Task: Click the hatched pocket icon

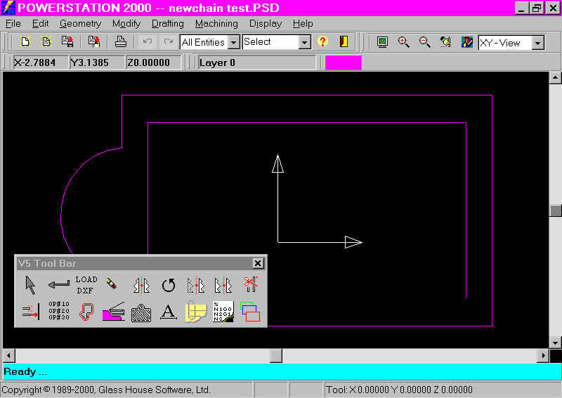Action: point(141,313)
